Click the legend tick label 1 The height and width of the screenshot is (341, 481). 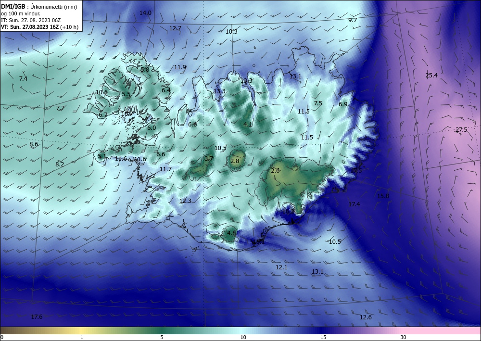[82, 337]
